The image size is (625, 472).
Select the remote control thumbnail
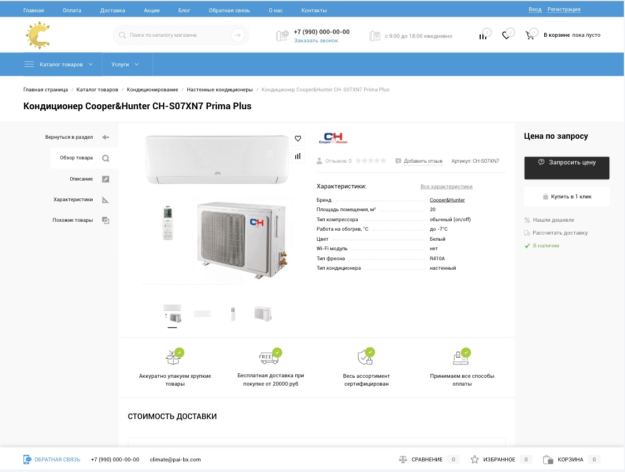pyautogui.click(x=233, y=314)
